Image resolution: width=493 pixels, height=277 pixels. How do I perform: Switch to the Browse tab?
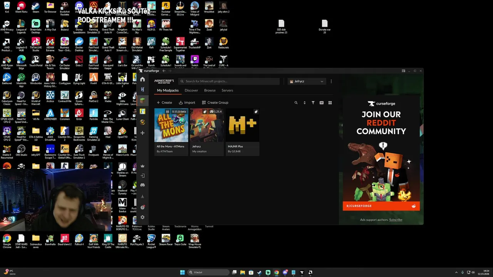pos(210,90)
